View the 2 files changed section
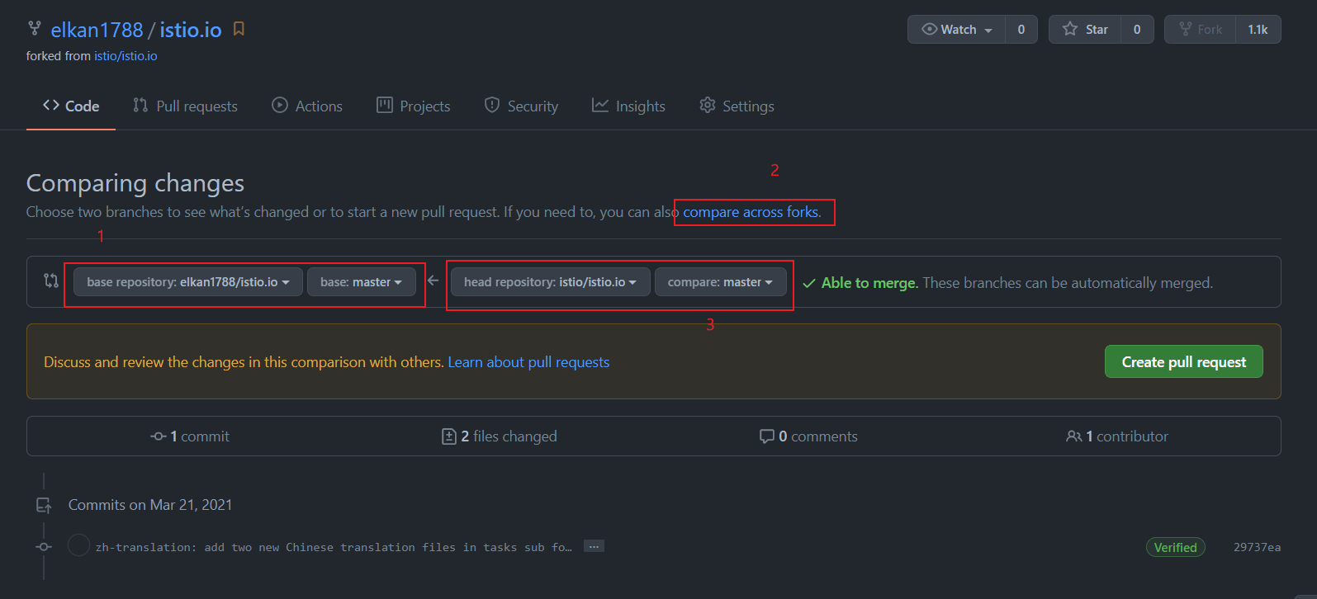Viewport: 1317px width, 599px height. [500, 436]
